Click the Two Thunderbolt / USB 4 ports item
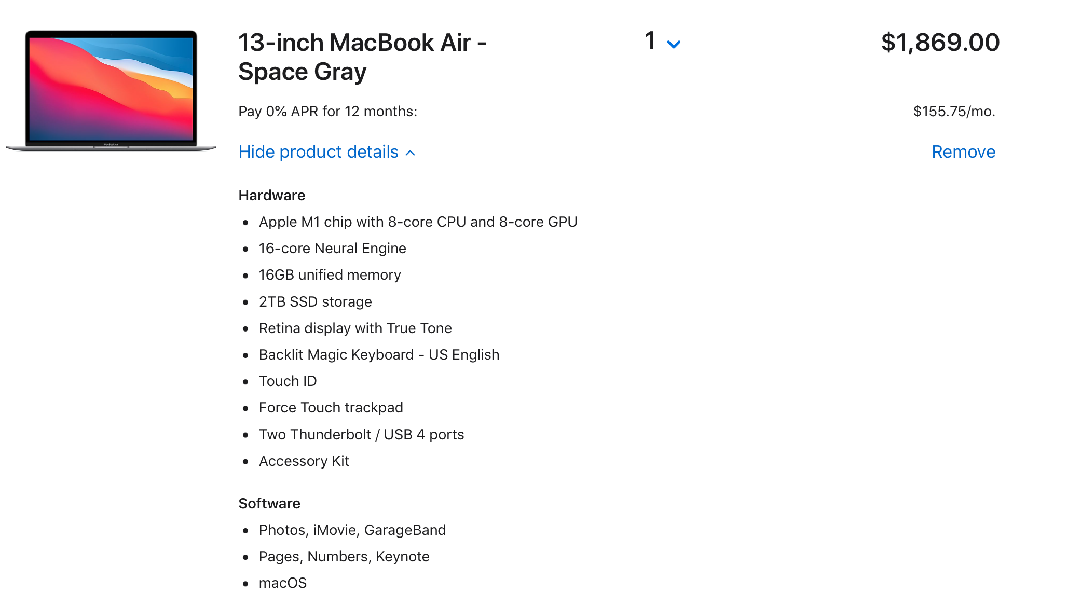 tap(361, 435)
